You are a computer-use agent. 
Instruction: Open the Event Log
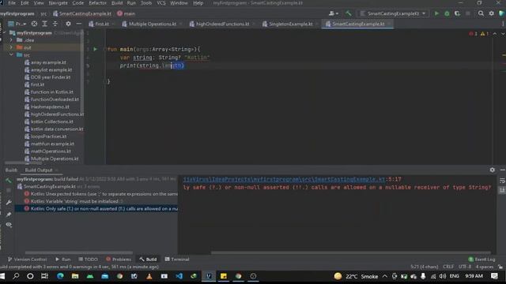pos(481,260)
